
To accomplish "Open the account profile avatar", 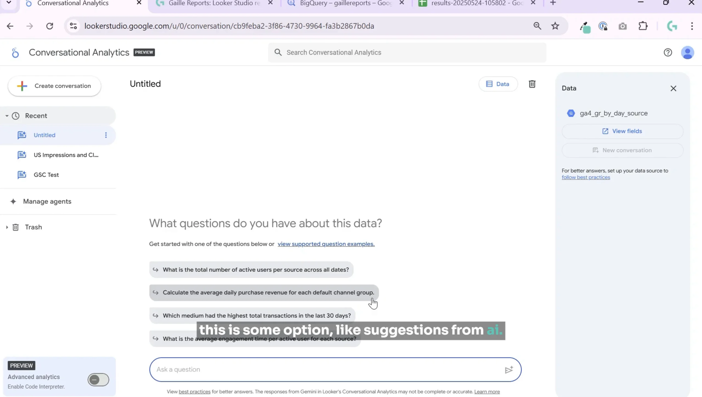I will [687, 53].
